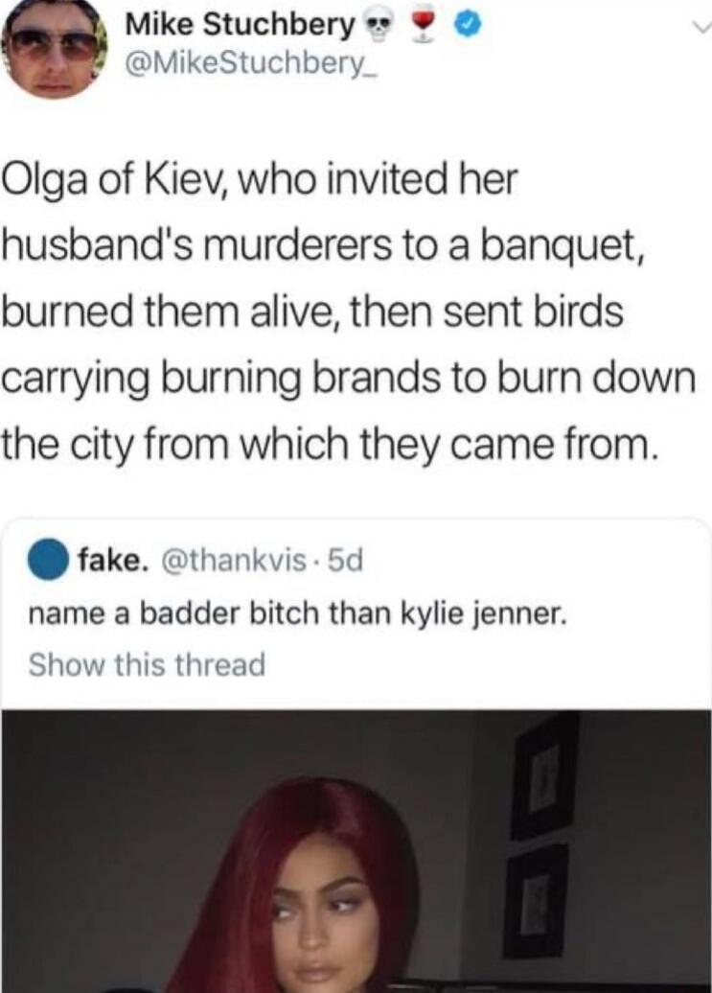Click Show this thread
The image size is (712, 993).
click(147, 664)
